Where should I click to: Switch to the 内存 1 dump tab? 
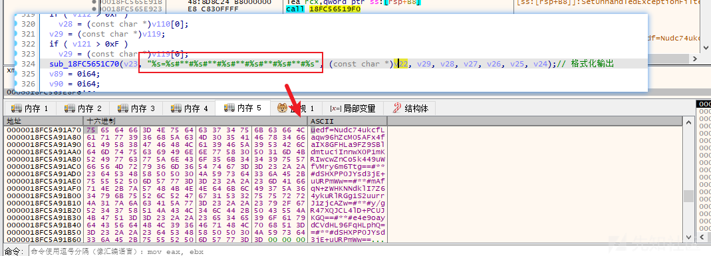[30, 108]
